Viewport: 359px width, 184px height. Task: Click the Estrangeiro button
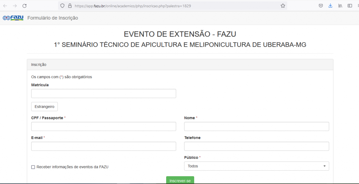coord(45,106)
